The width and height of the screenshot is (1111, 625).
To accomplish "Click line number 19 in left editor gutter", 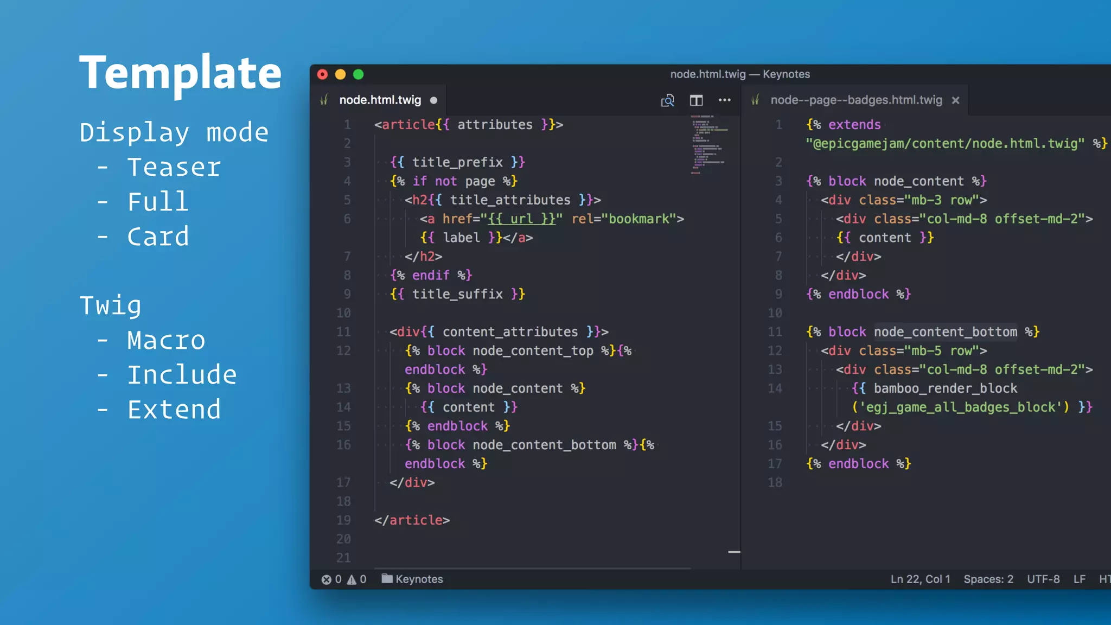I will coord(343,520).
